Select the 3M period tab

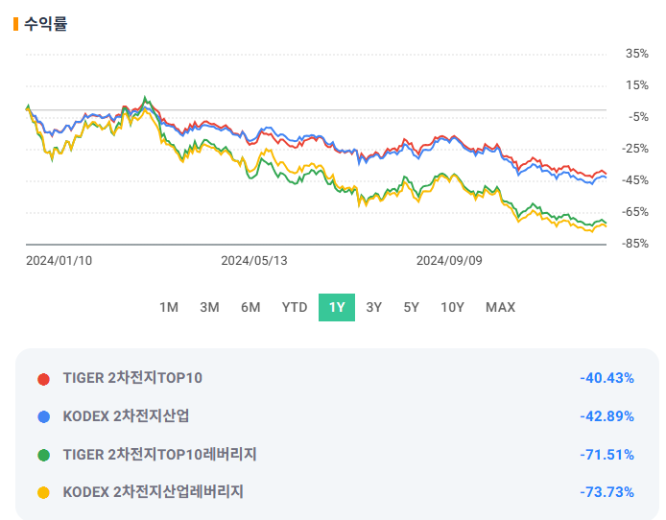click(x=209, y=307)
